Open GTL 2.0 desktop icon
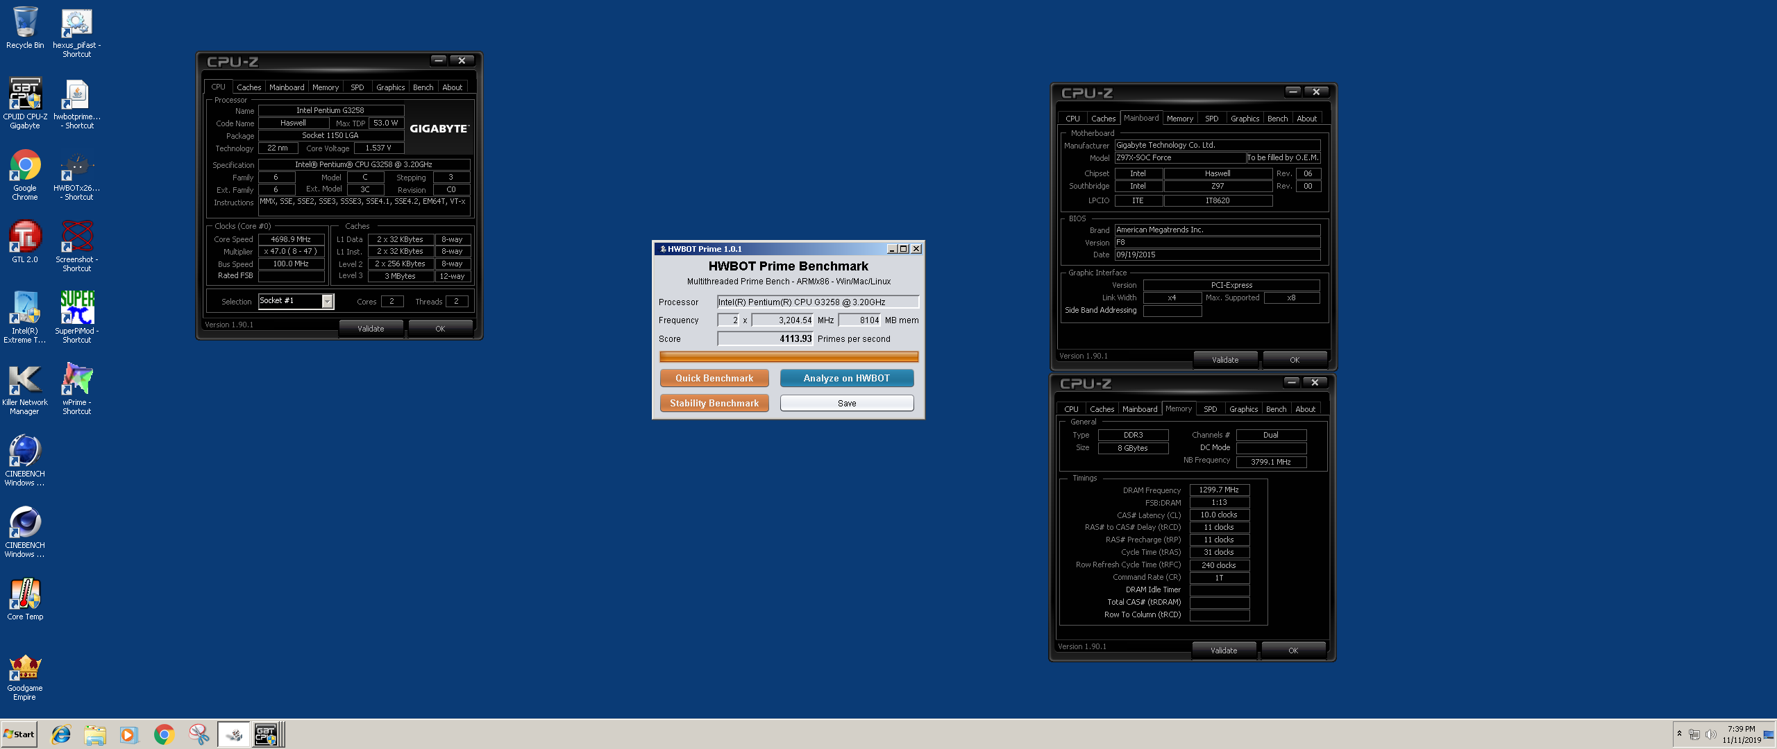 coord(25,241)
